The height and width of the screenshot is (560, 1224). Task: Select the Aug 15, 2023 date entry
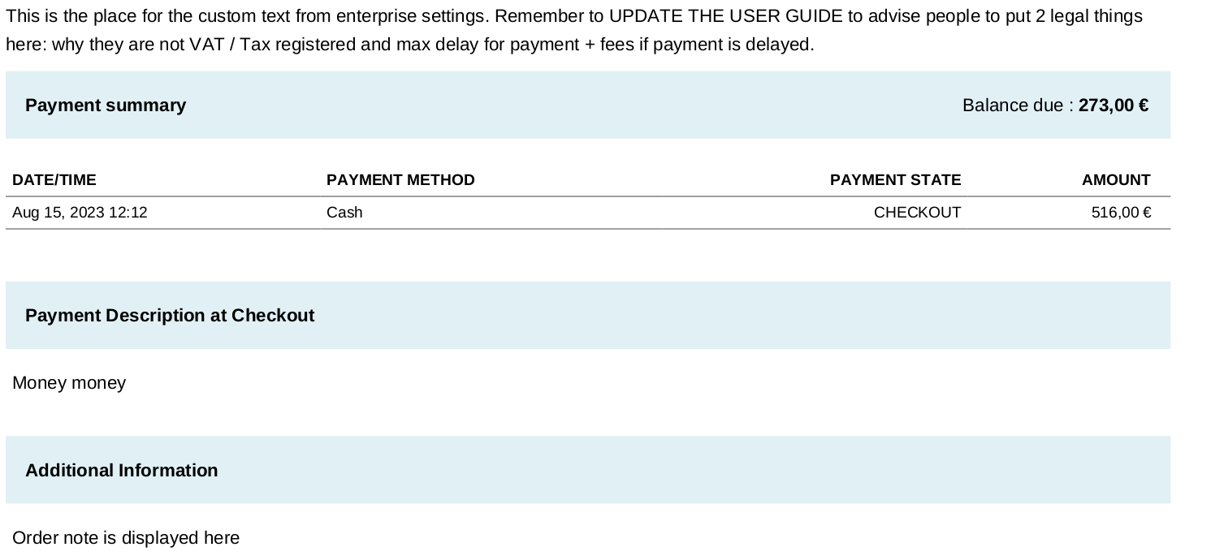pyautogui.click(x=80, y=212)
